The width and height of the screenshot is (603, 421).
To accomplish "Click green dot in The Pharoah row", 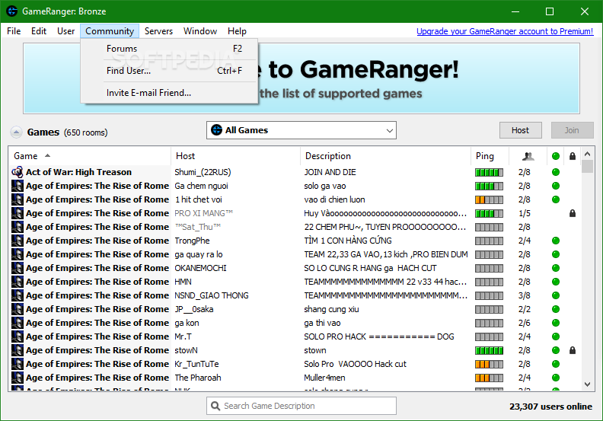I will pyautogui.click(x=555, y=378).
